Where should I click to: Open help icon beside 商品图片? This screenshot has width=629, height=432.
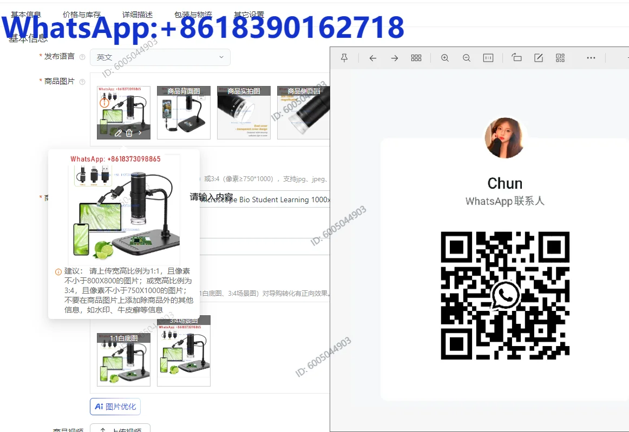pos(82,82)
